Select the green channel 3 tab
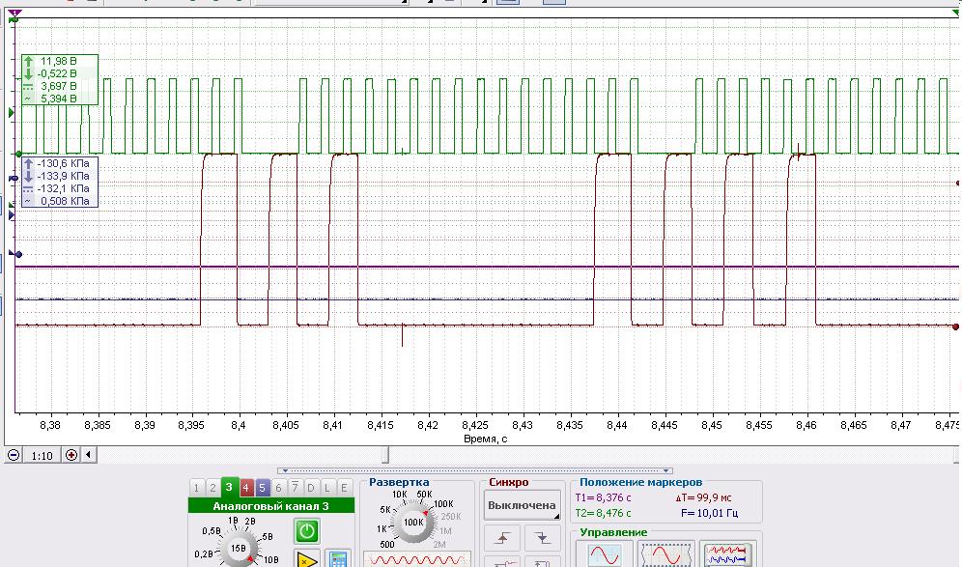The height and width of the screenshot is (567, 962). 229,487
